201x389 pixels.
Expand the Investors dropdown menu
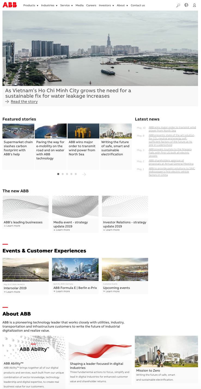tap(106, 5)
